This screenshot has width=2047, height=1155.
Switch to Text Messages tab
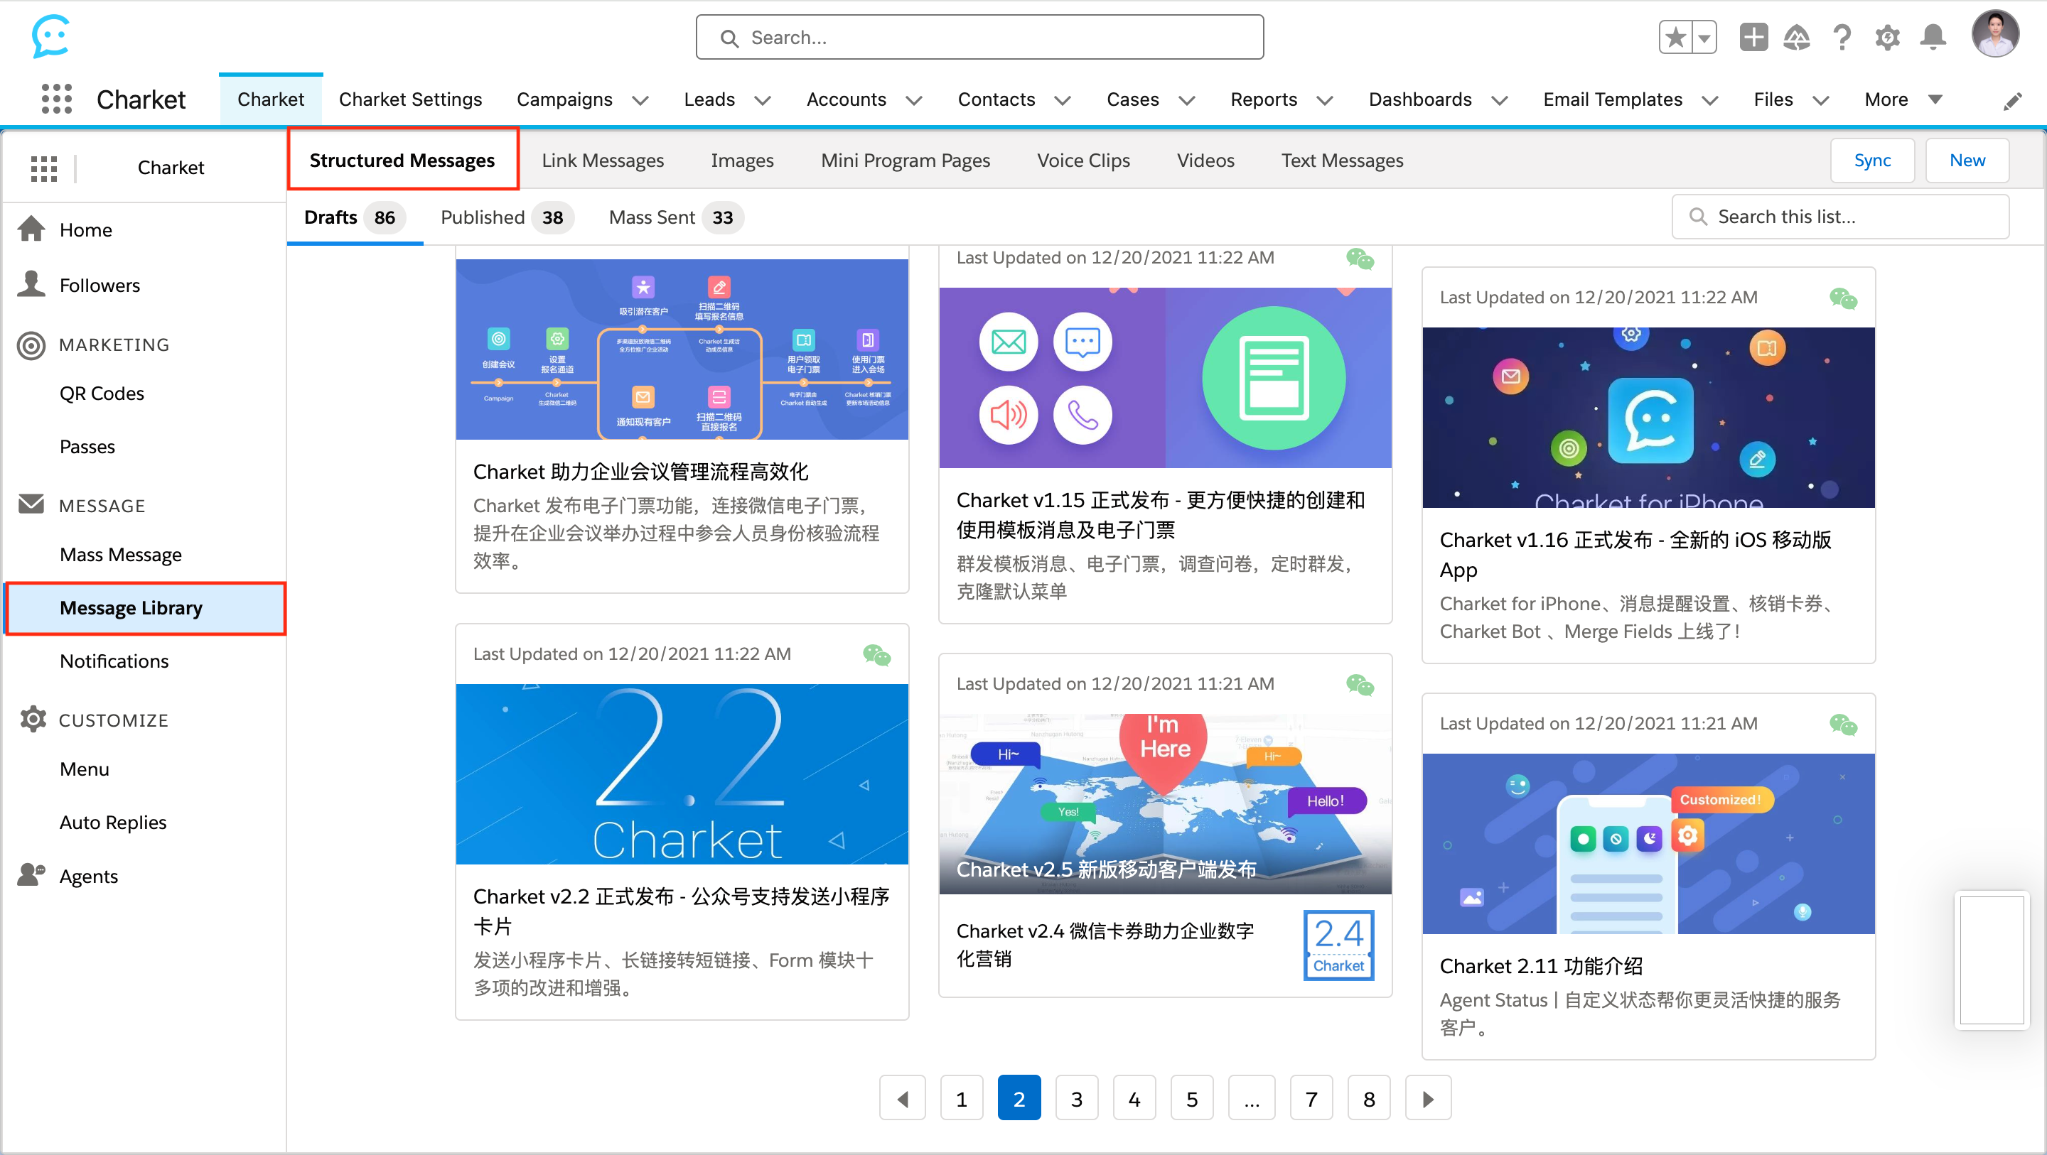point(1342,161)
